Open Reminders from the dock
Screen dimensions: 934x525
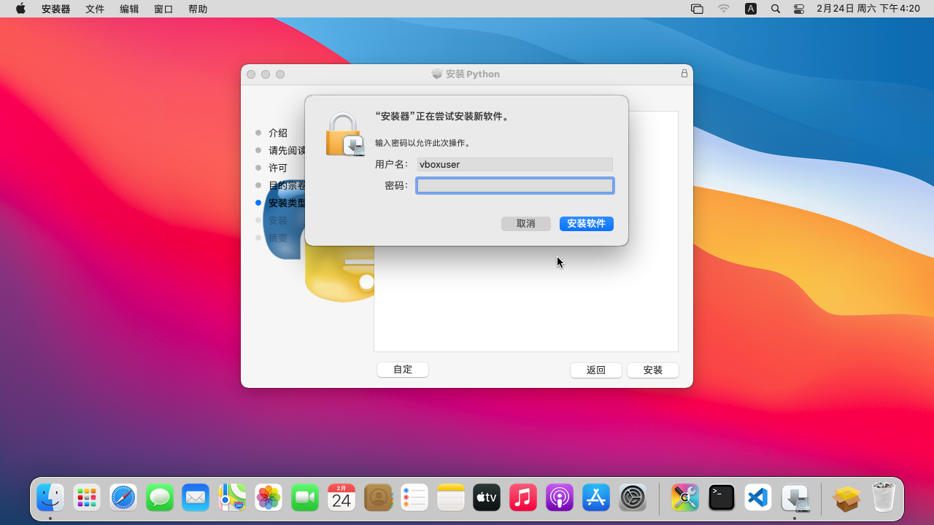414,498
